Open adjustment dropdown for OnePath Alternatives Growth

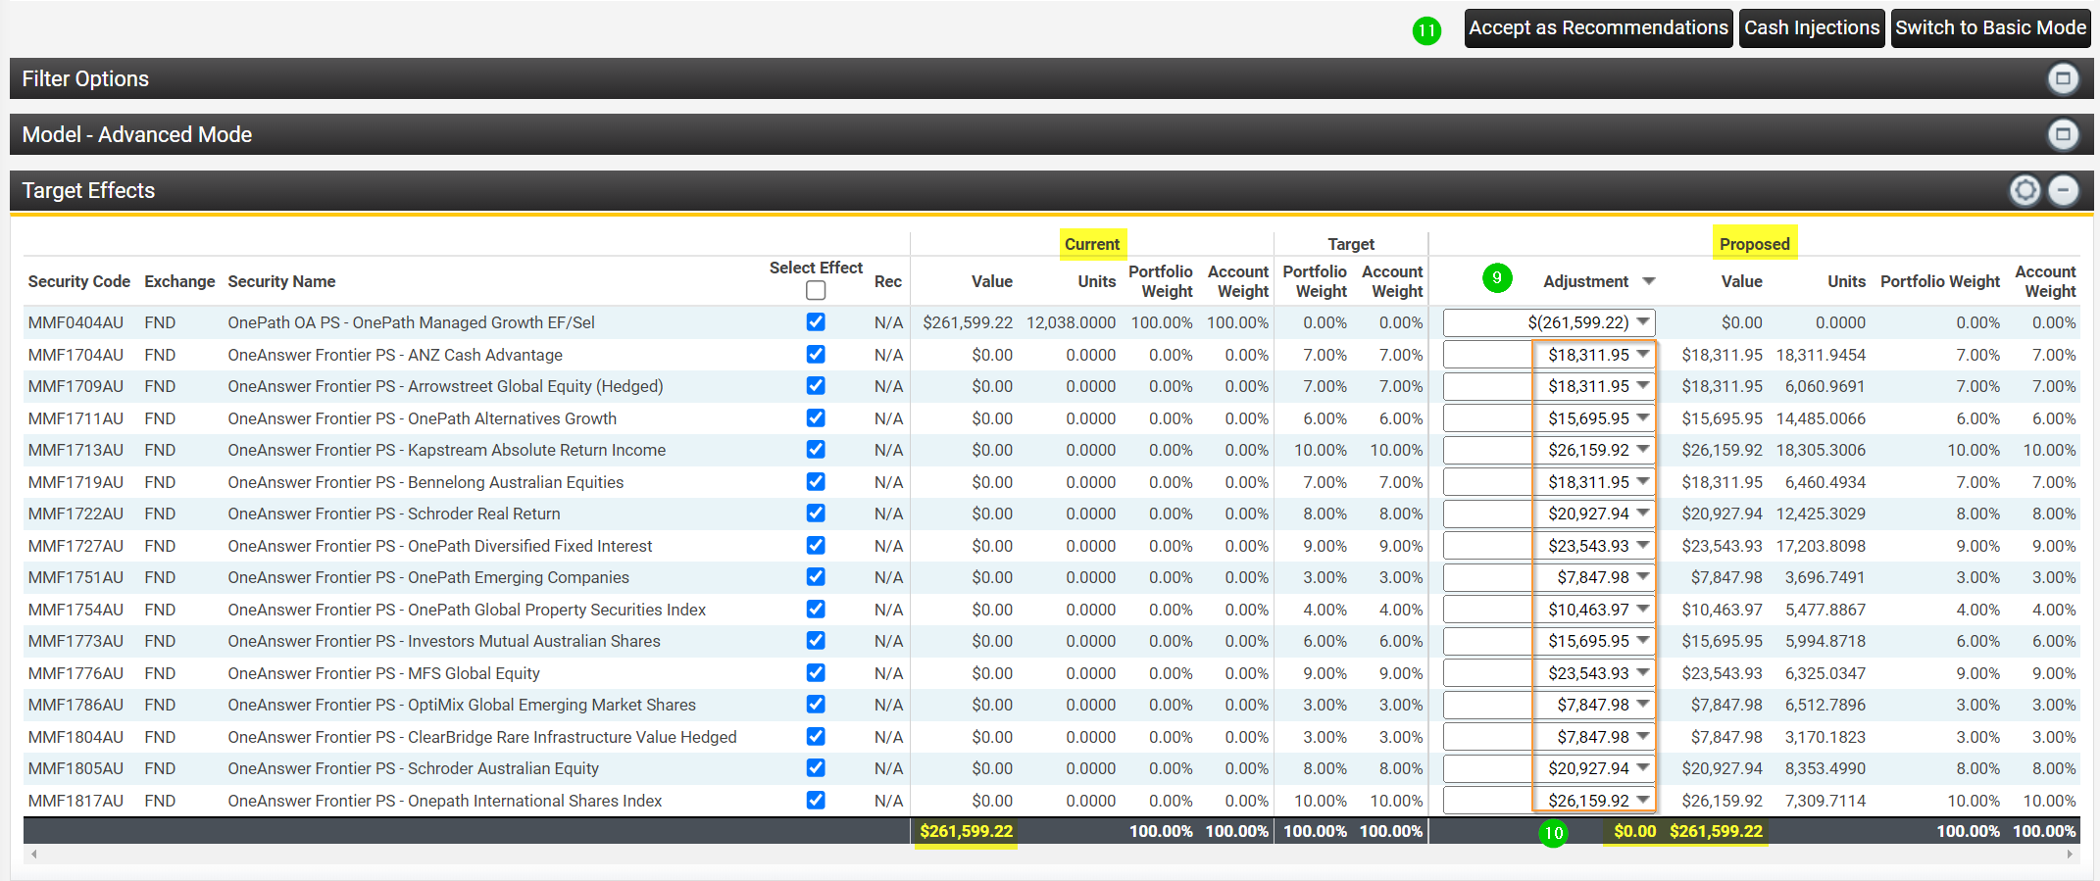1643,417
